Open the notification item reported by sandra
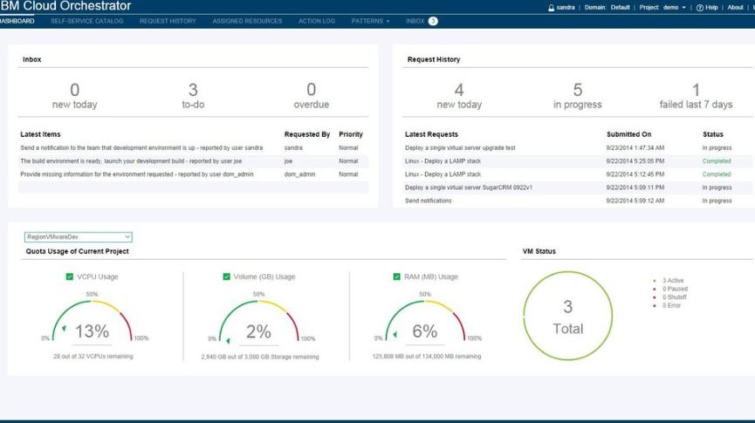Viewport: 755px width, 423px height. click(x=141, y=147)
